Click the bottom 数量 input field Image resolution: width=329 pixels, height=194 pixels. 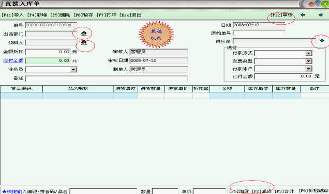[x=165, y=191]
